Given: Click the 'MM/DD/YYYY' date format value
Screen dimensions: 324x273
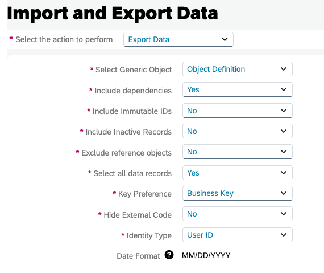Looking at the screenshot, I should (206, 255).
